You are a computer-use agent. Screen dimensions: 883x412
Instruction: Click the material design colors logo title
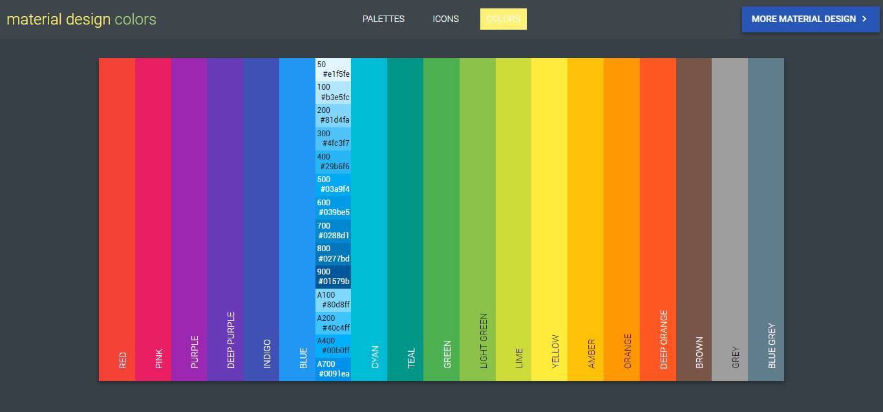click(x=81, y=19)
